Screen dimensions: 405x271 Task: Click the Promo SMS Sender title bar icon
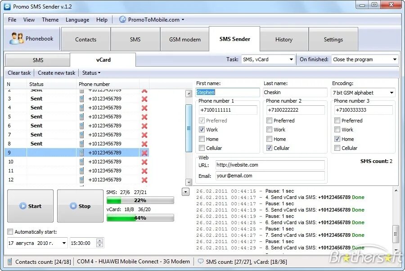pyautogui.click(x=7, y=6)
